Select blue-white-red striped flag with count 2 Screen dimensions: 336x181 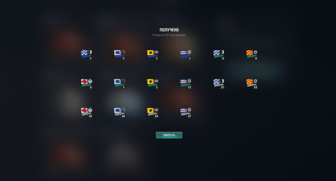click(186, 55)
